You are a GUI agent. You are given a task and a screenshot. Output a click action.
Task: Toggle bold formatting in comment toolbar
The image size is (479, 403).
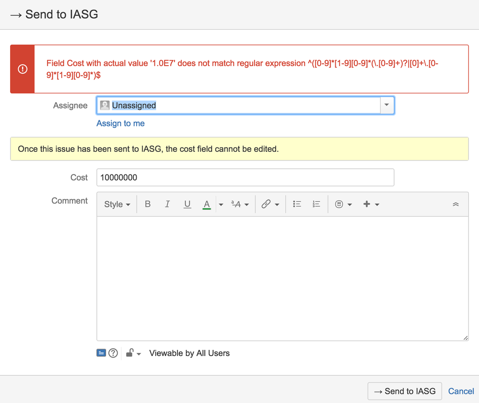(148, 204)
